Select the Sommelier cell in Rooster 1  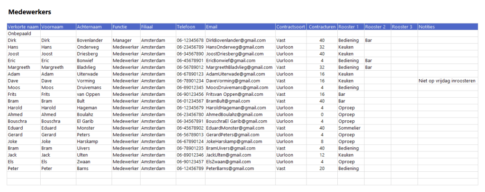pyautogui.click(x=350, y=128)
